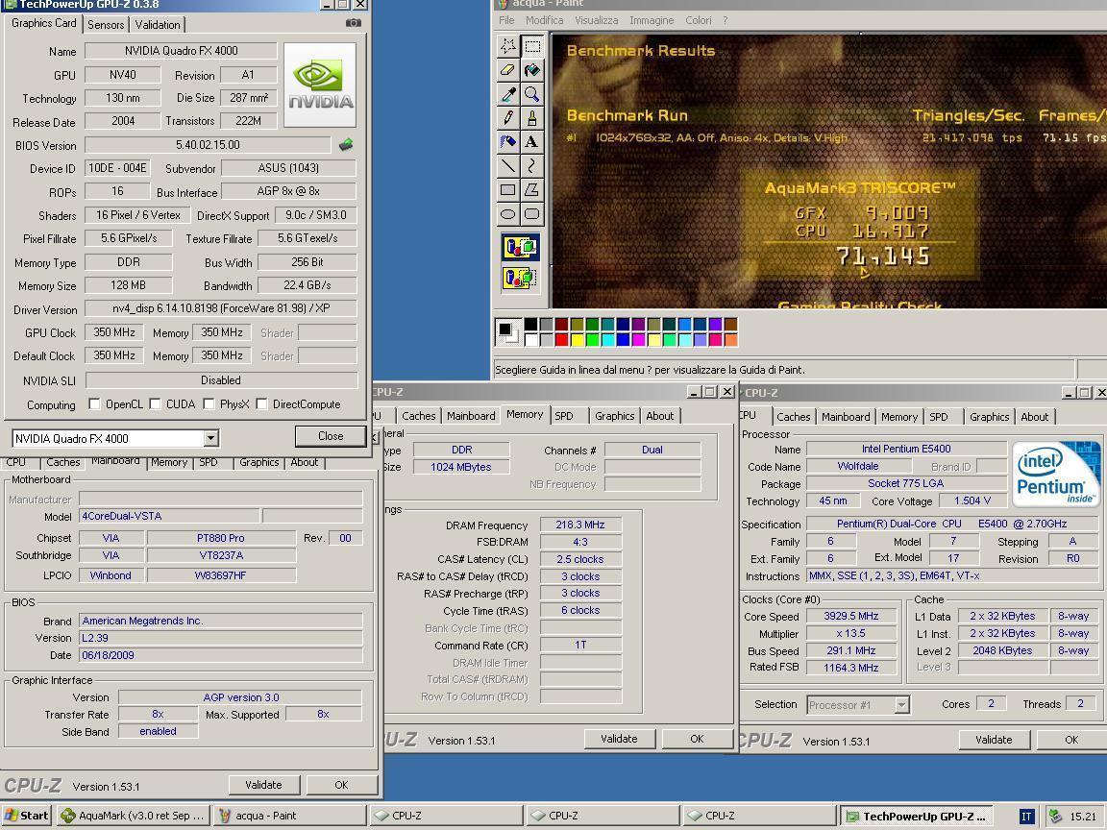The height and width of the screenshot is (830, 1107).
Task: Click the GPU Name field NVIDIA Quadro FX 4000
Action: click(181, 51)
